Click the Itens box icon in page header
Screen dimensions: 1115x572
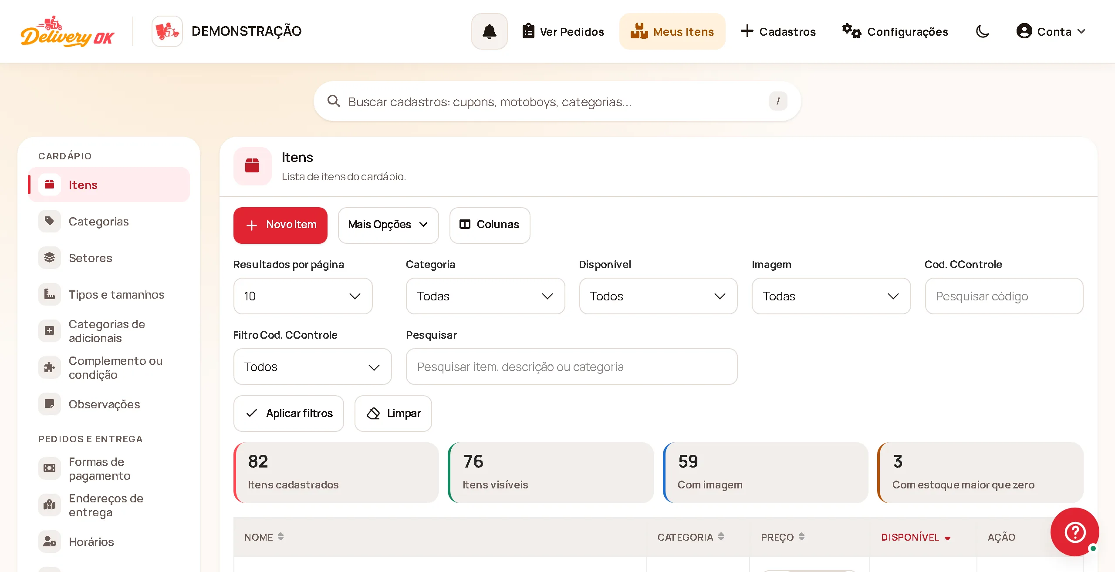click(252, 166)
